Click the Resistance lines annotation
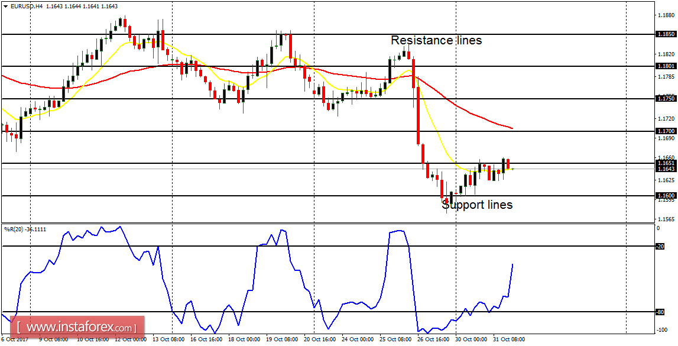This screenshot has height=346, width=678. point(436,41)
